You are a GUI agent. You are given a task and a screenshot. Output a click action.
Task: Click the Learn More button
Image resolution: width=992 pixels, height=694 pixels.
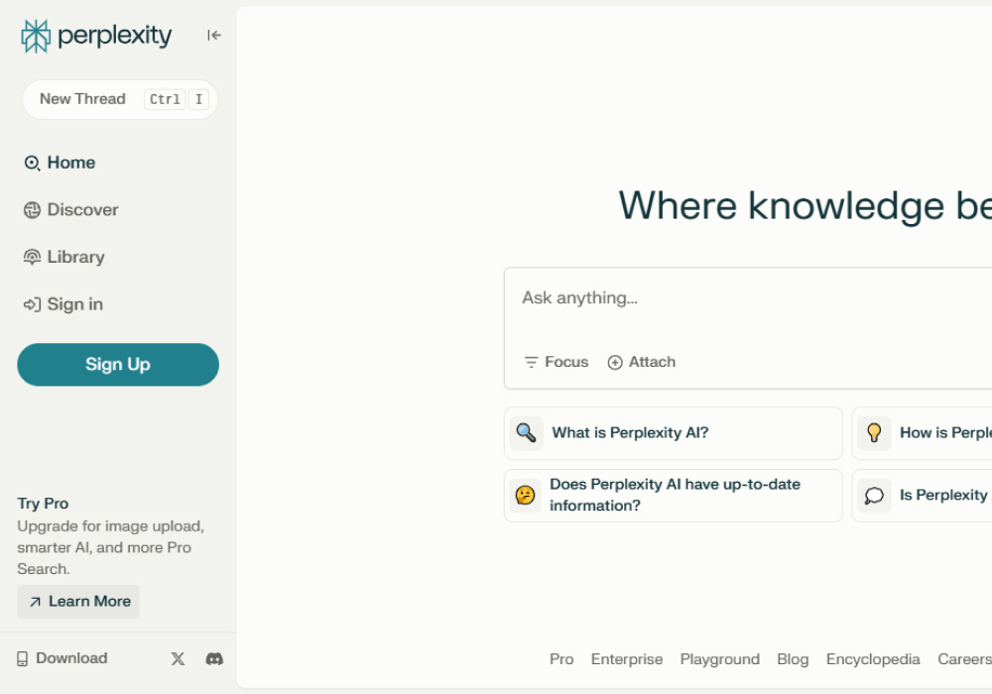tap(78, 602)
